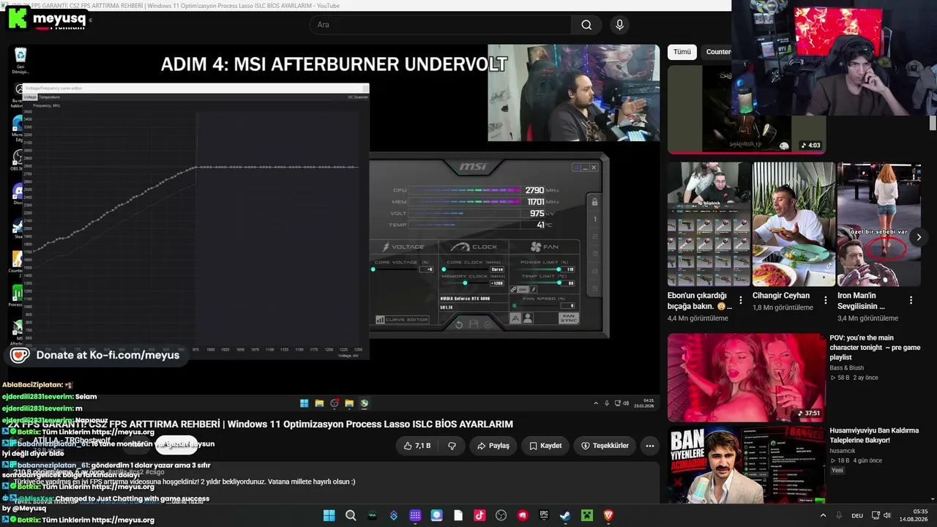The height and width of the screenshot is (527, 937).
Task: Click the white file icon on taskbar
Action: 458,515
